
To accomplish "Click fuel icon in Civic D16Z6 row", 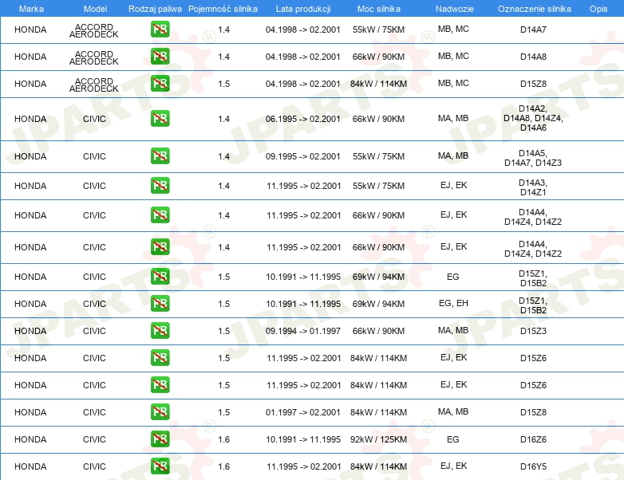I will pos(160,439).
